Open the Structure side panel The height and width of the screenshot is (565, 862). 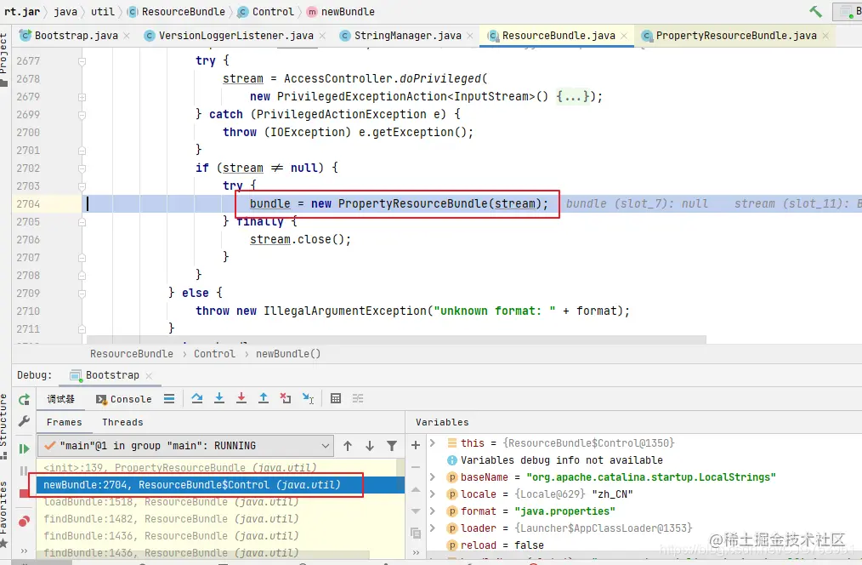[4, 425]
